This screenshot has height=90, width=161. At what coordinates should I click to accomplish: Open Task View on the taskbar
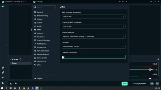[11, 88]
